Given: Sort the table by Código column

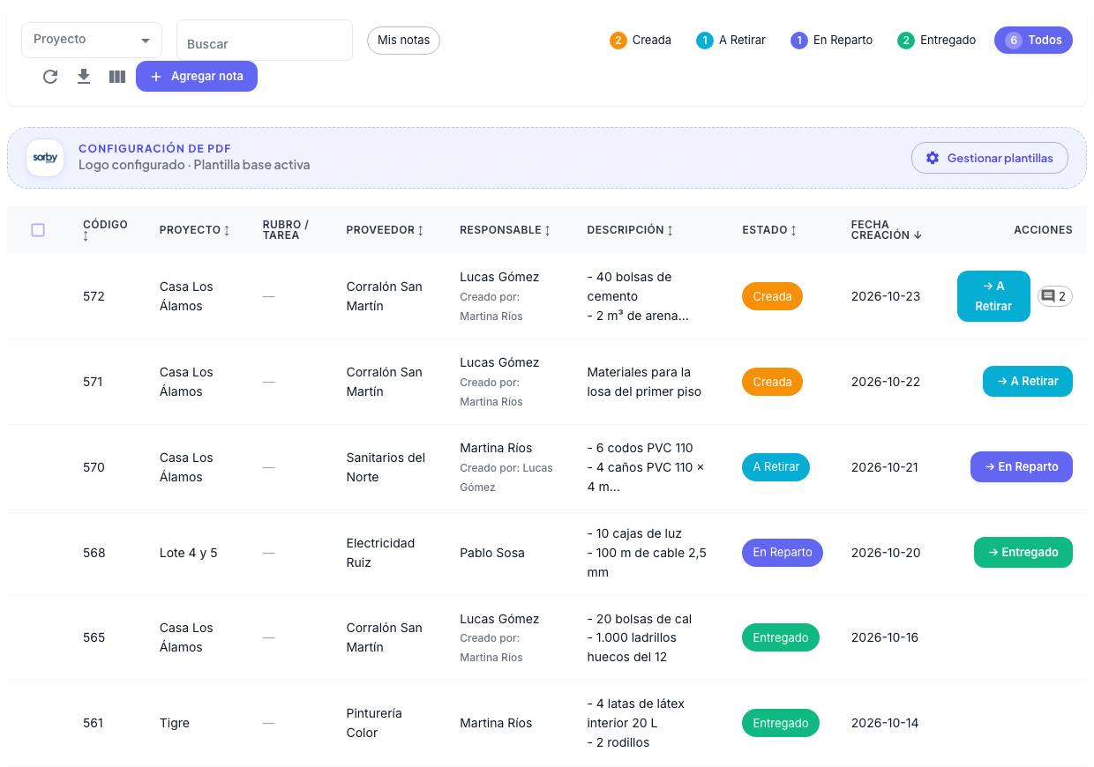Looking at the screenshot, I should coord(105,230).
